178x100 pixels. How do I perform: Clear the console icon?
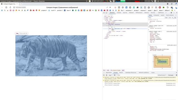[x=107, y=75]
